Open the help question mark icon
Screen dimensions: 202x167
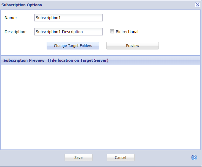[194, 158]
